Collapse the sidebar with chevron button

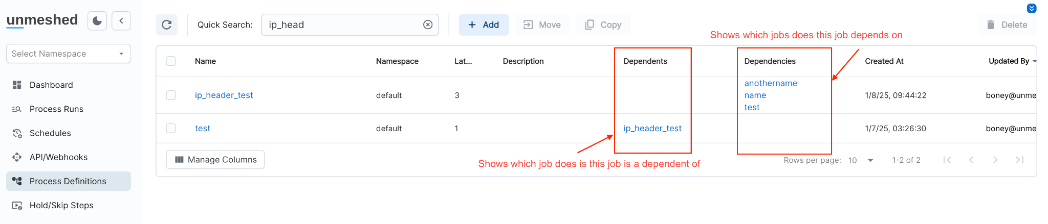tap(121, 21)
